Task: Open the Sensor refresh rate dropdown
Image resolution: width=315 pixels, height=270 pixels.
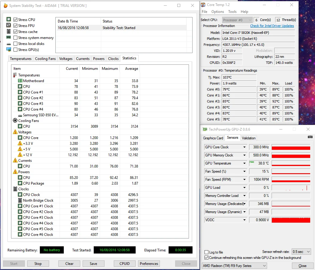Action: tap(301, 251)
